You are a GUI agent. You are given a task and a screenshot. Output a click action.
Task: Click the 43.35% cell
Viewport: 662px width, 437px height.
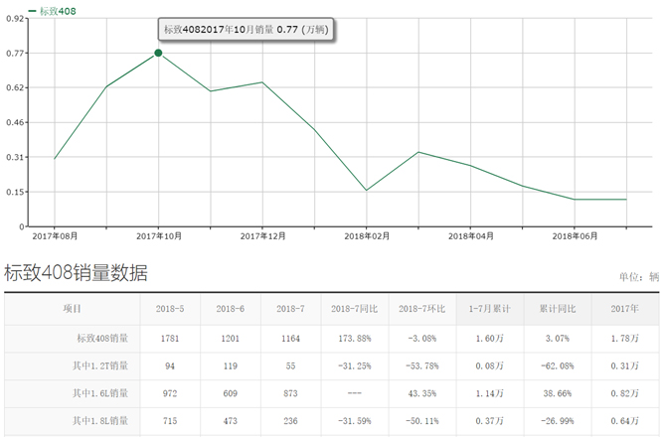[422, 393]
